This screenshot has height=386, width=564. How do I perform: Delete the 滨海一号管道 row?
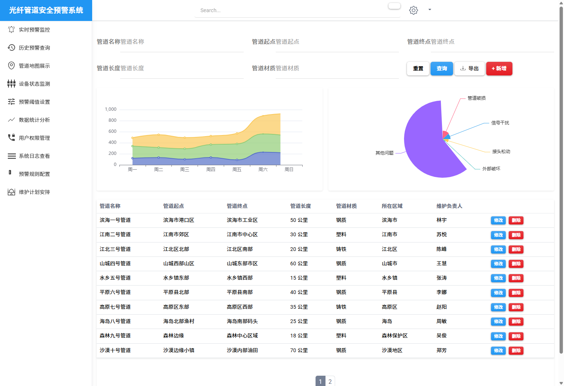pos(516,220)
